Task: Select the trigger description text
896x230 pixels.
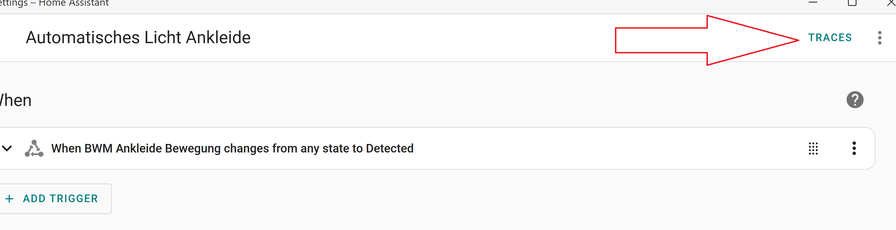Action: click(x=232, y=148)
